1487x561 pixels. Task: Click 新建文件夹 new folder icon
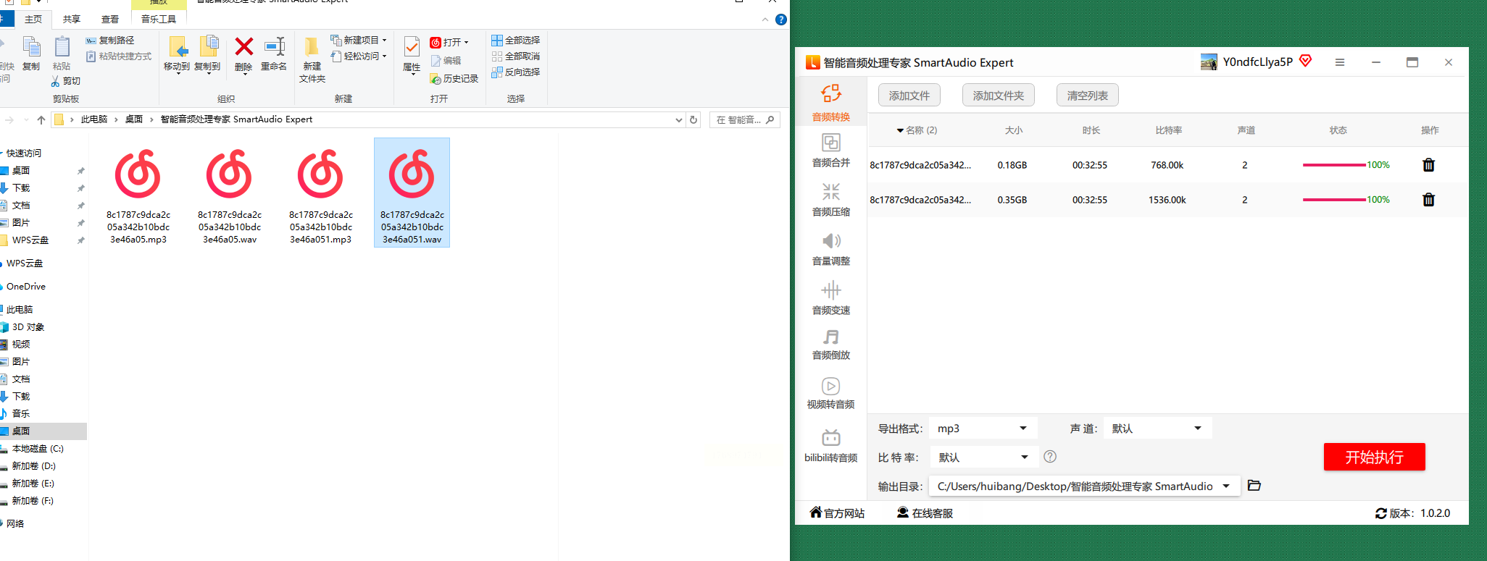(312, 59)
